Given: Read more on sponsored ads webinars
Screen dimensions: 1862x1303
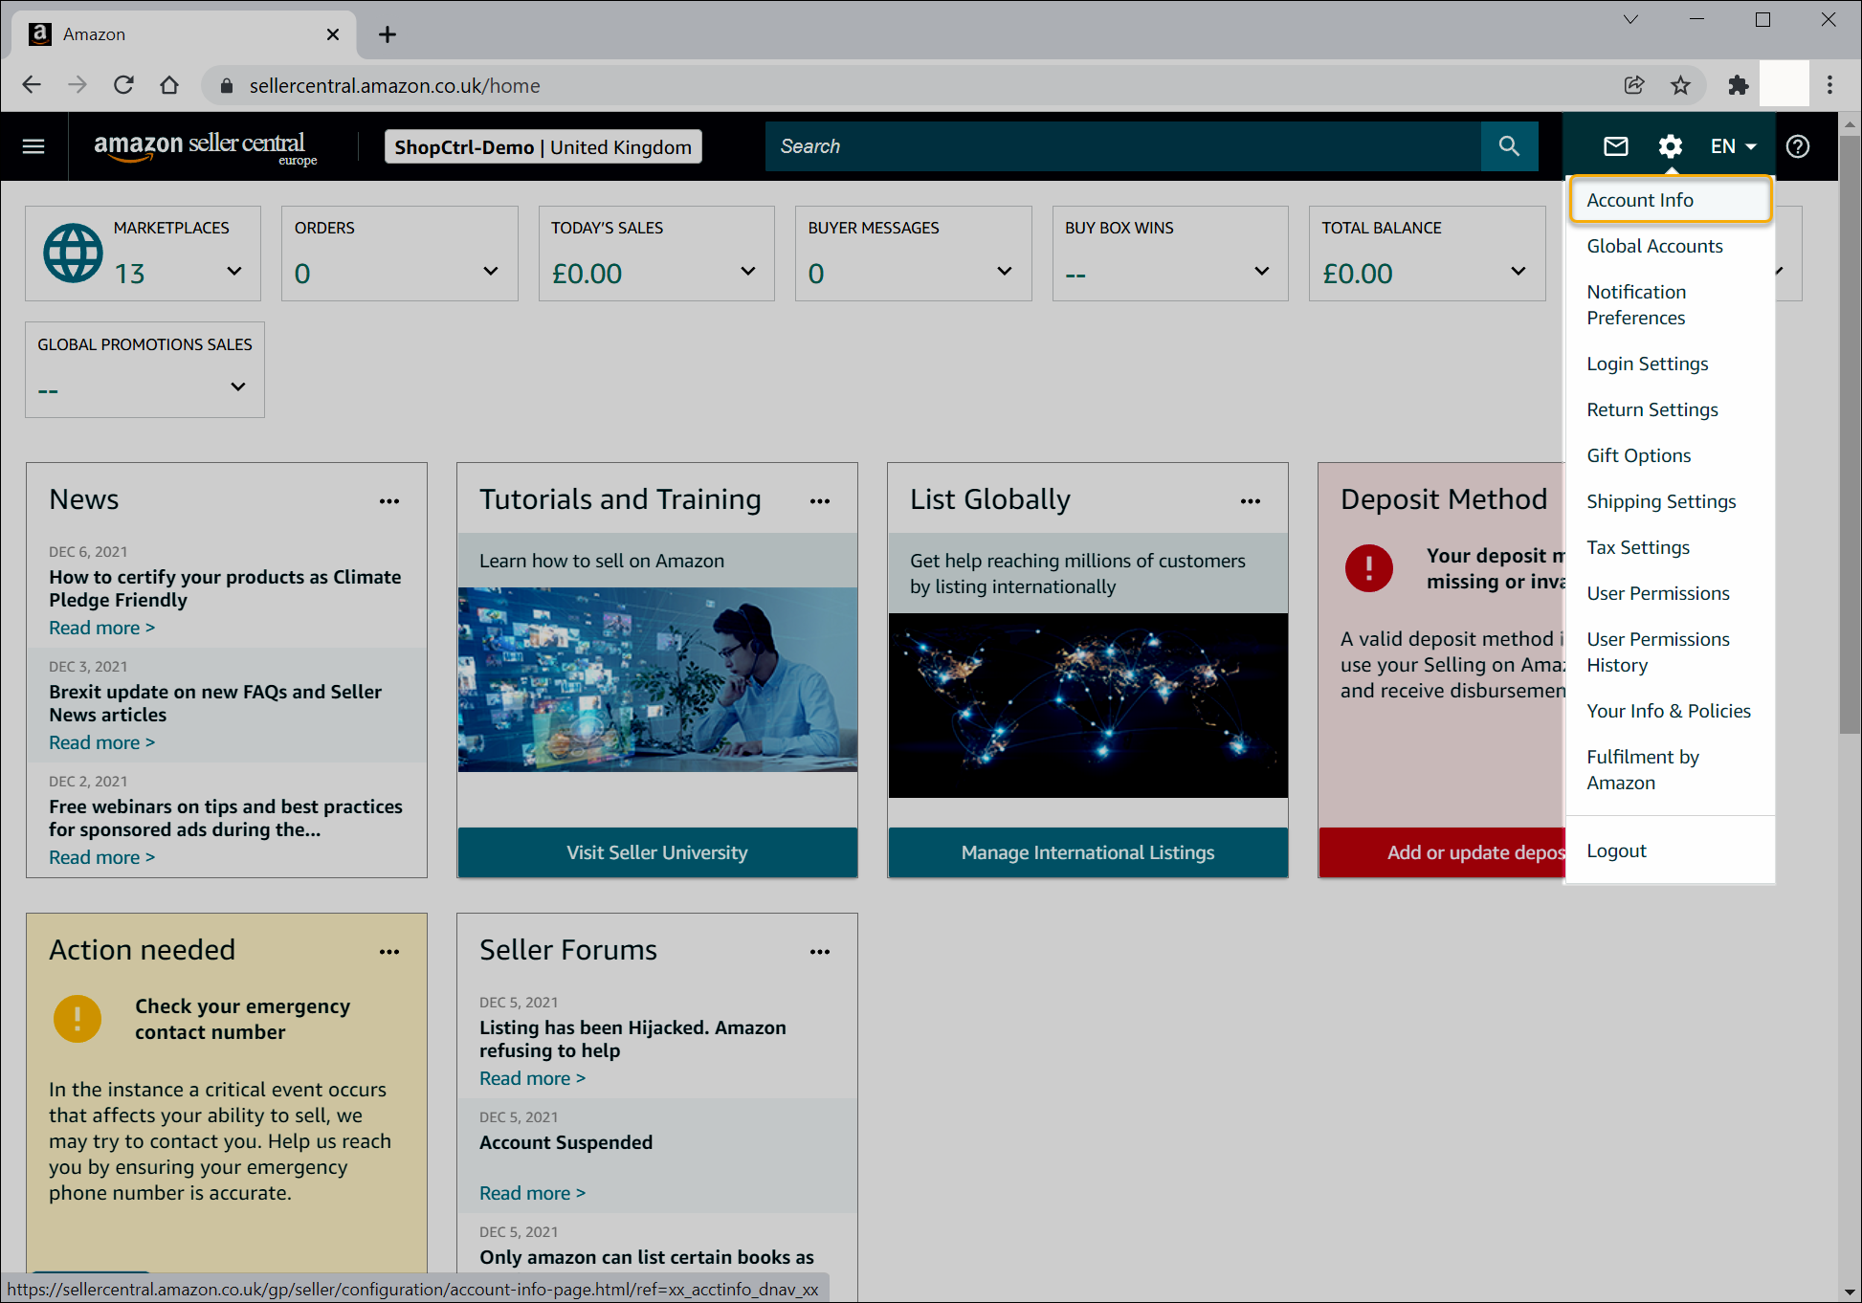Looking at the screenshot, I should tap(101, 857).
